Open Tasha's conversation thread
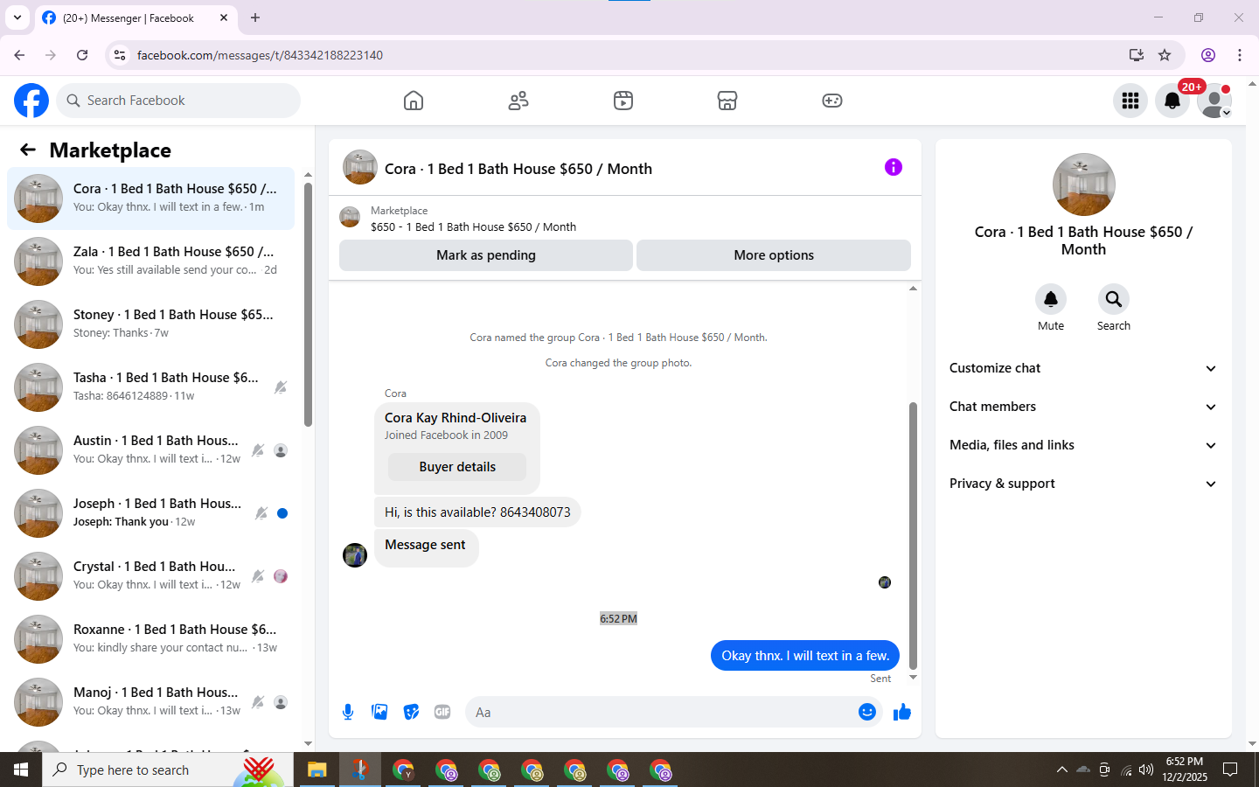Viewport: 1259px width, 787px height. [x=150, y=387]
